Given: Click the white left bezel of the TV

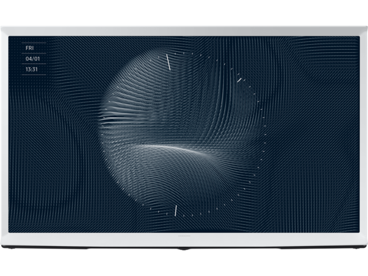Looking at the screenshot, I should click(x=4, y=138).
